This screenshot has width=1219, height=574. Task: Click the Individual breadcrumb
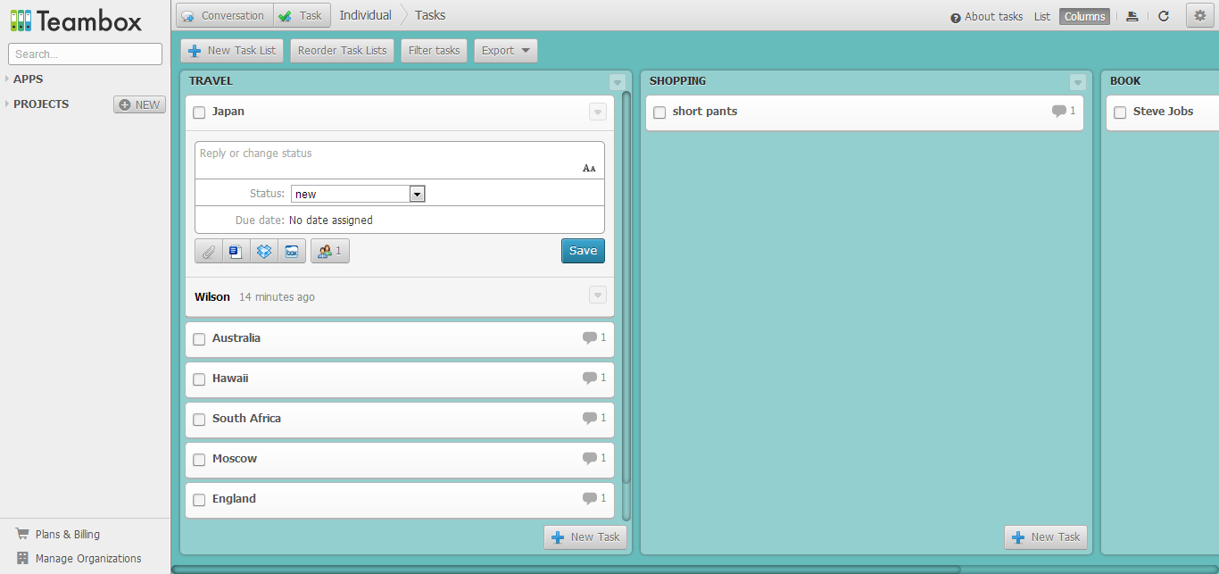366,15
